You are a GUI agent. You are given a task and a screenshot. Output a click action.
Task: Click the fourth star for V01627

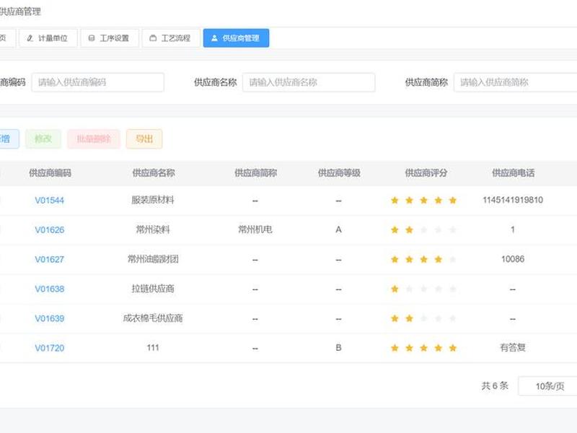(x=439, y=259)
